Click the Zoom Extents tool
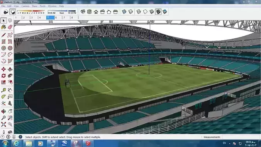 3,124
